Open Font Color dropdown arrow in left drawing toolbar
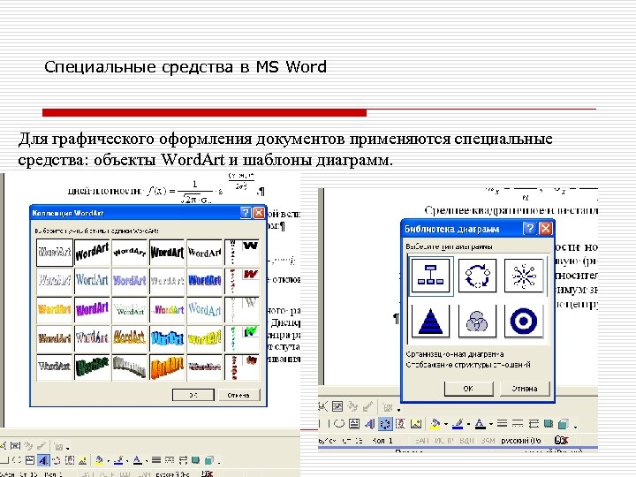 pos(147,461)
